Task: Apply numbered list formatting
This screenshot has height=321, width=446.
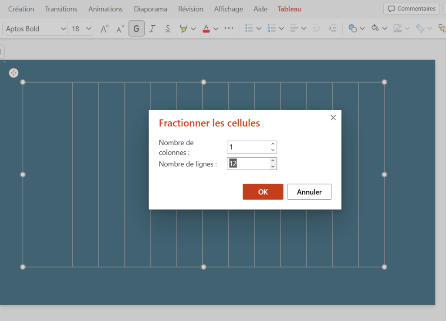Action: click(x=271, y=28)
